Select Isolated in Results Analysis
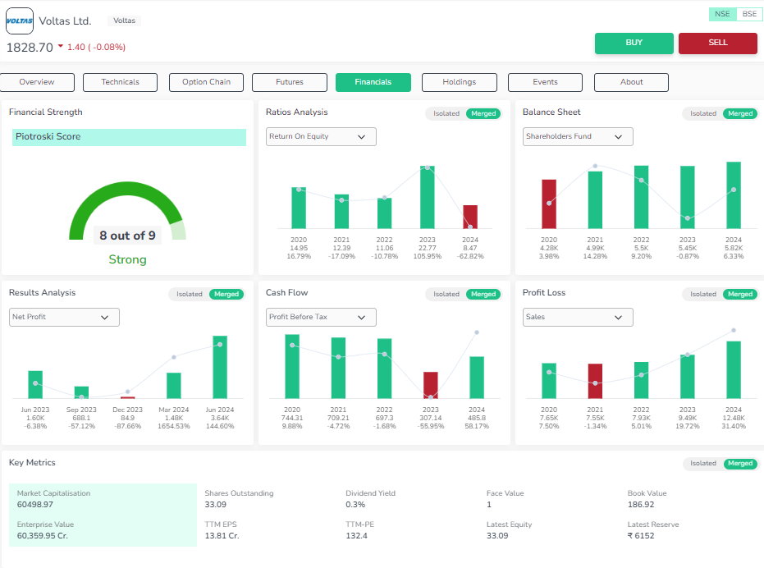Screen dimensions: 764x568 coord(189,294)
